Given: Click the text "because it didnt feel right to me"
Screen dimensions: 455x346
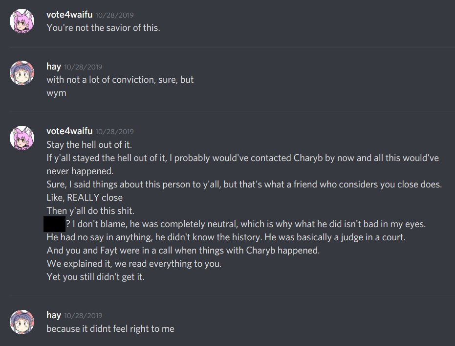Looking at the screenshot, I should pyautogui.click(x=110, y=329).
